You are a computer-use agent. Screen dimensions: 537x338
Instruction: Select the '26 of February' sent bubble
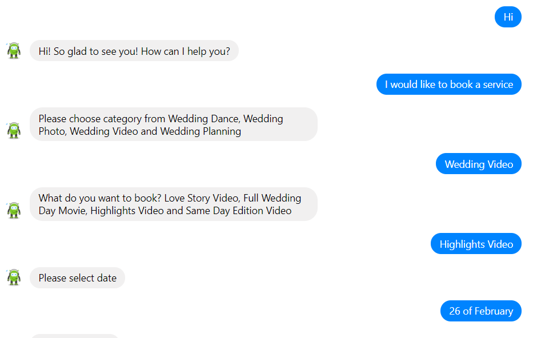481,311
